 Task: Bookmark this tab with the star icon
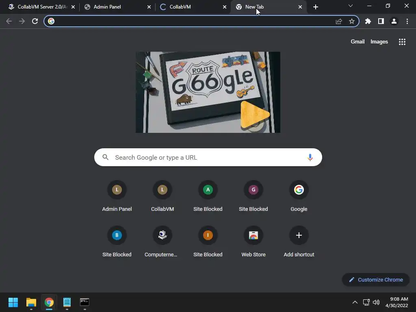(351, 21)
